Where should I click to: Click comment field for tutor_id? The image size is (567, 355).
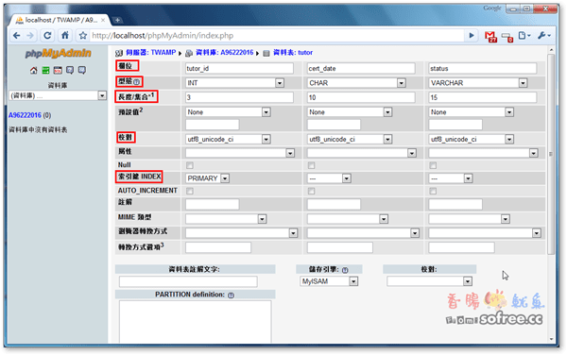pos(213,205)
